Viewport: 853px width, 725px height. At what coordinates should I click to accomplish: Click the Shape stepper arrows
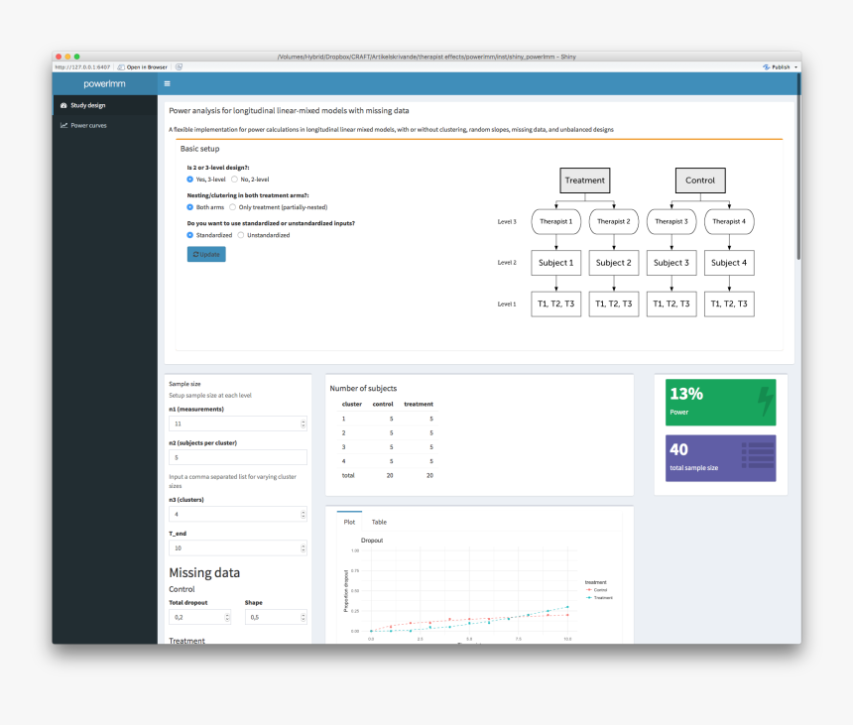coord(303,617)
